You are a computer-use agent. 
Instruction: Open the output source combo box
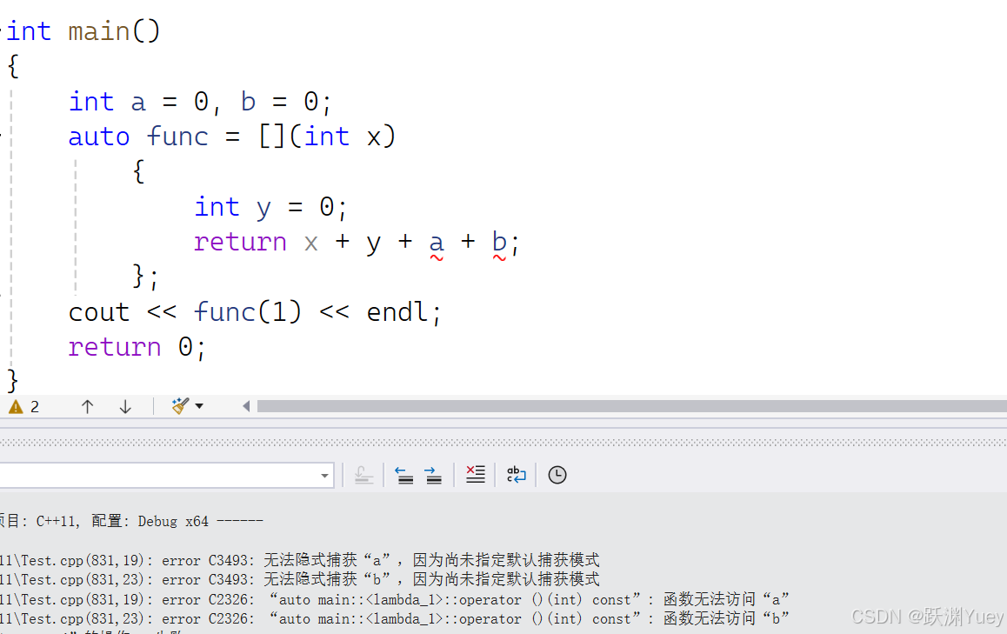166,476
